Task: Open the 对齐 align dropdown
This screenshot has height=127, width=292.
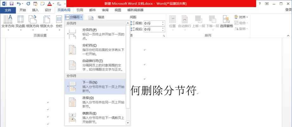Action: point(241,17)
